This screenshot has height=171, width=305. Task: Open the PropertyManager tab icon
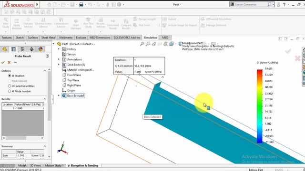pyautogui.click(x=13, y=49)
